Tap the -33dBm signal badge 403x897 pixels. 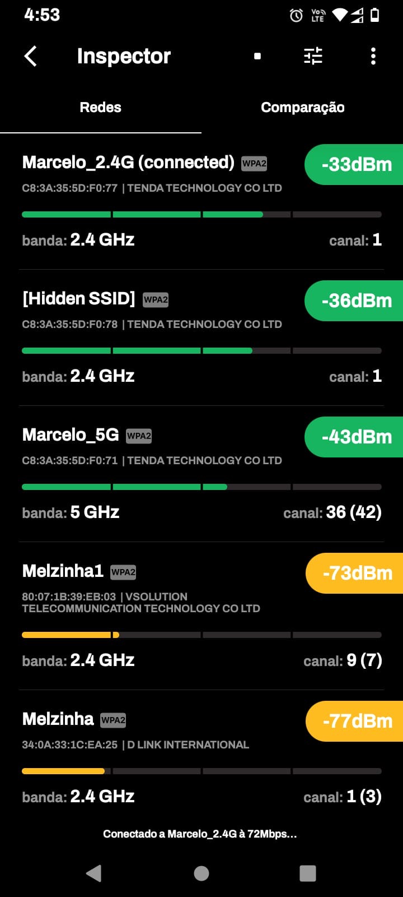[x=356, y=164]
